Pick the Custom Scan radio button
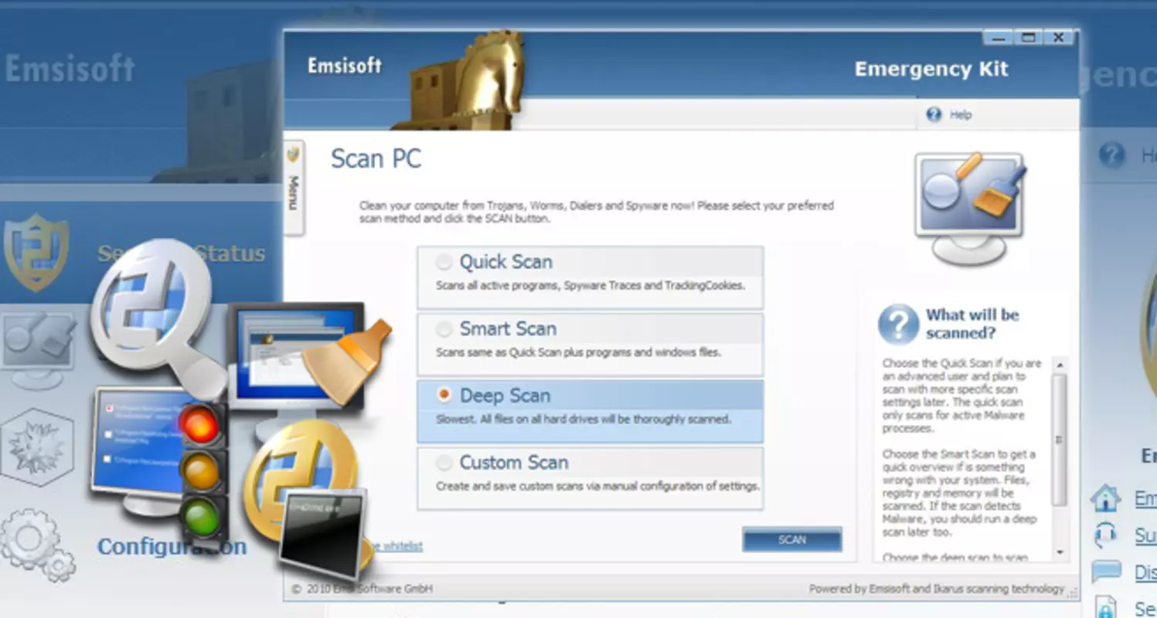Image resolution: width=1157 pixels, height=618 pixels. [444, 463]
